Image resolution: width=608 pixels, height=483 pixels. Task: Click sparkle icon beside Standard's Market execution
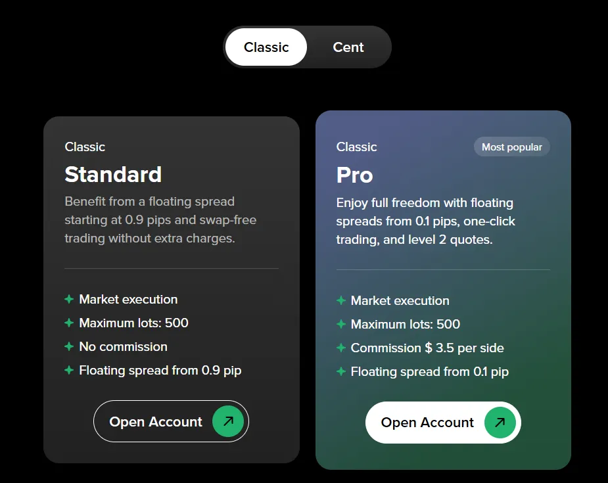coord(69,299)
